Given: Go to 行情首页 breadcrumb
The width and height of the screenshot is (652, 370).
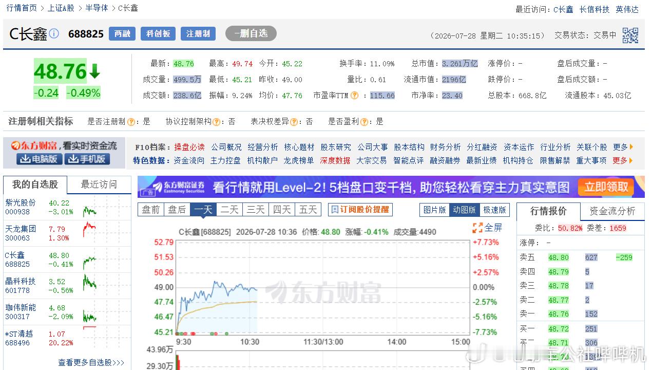Looking at the screenshot, I should (x=22, y=8).
